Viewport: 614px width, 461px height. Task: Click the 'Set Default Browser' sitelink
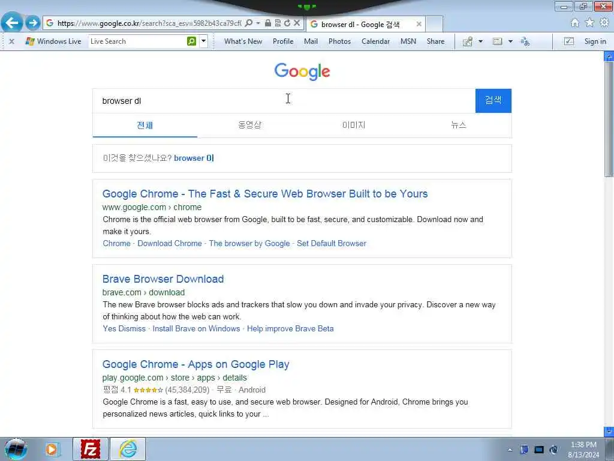(331, 244)
